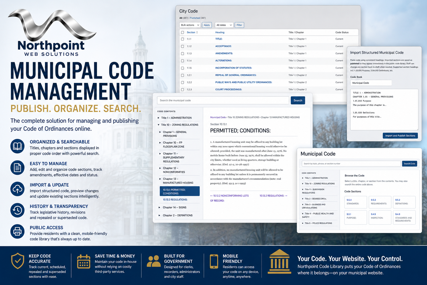Expand Title 4 – Public Health and Safety
The width and height of the screenshot is (427, 285).
pyautogui.click(x=303, y=214)
